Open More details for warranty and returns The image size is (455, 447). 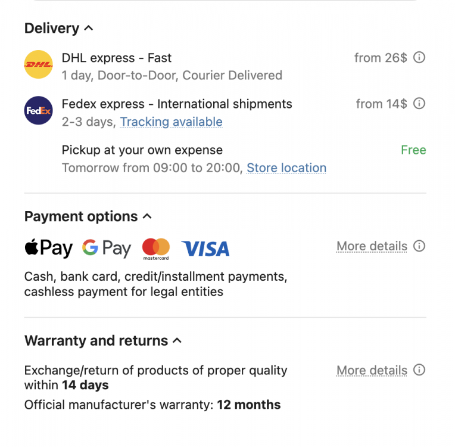tap(372, 370)
